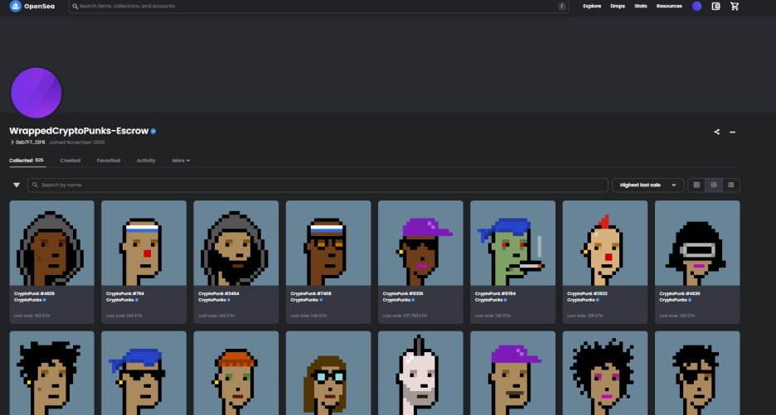The image size is (776, 415).
Task: Click the 'Last sale: 137.790 ETH' text
Action: (405, 316)
